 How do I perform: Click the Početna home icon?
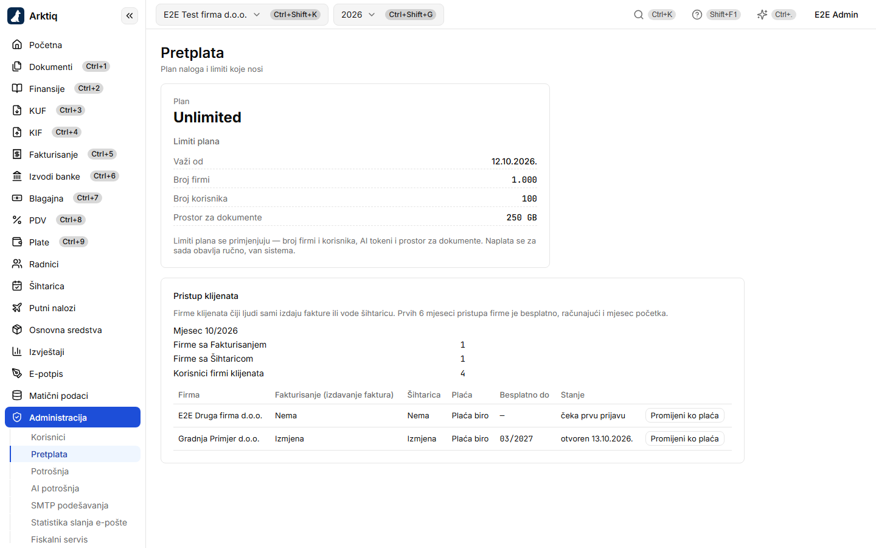pyautogui.click(x=17, y=44)
